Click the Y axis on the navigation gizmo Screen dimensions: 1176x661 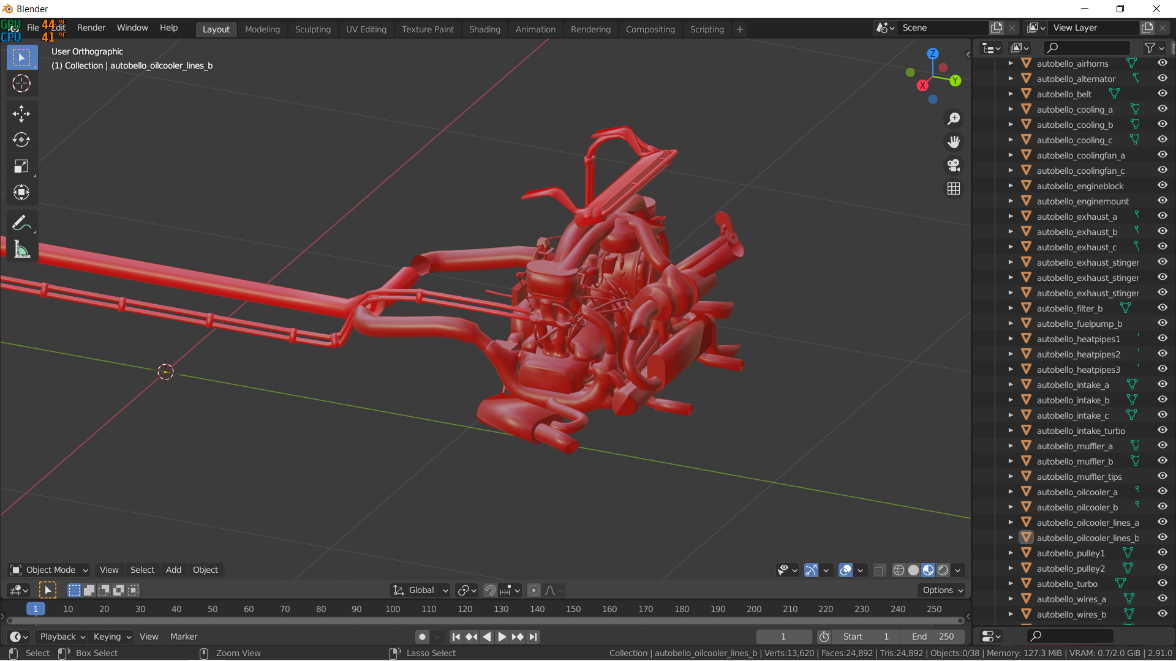(955, 81)
